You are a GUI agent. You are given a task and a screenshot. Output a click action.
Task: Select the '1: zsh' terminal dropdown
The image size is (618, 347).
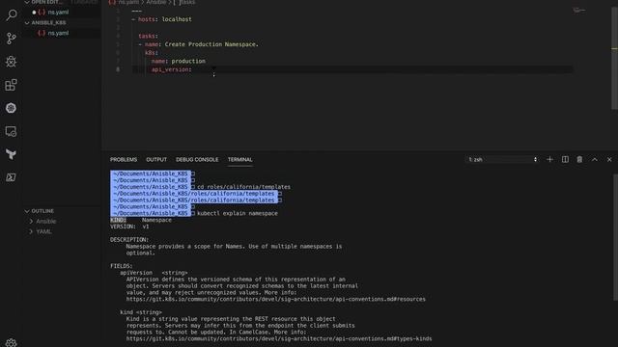[x=502, y=159]
